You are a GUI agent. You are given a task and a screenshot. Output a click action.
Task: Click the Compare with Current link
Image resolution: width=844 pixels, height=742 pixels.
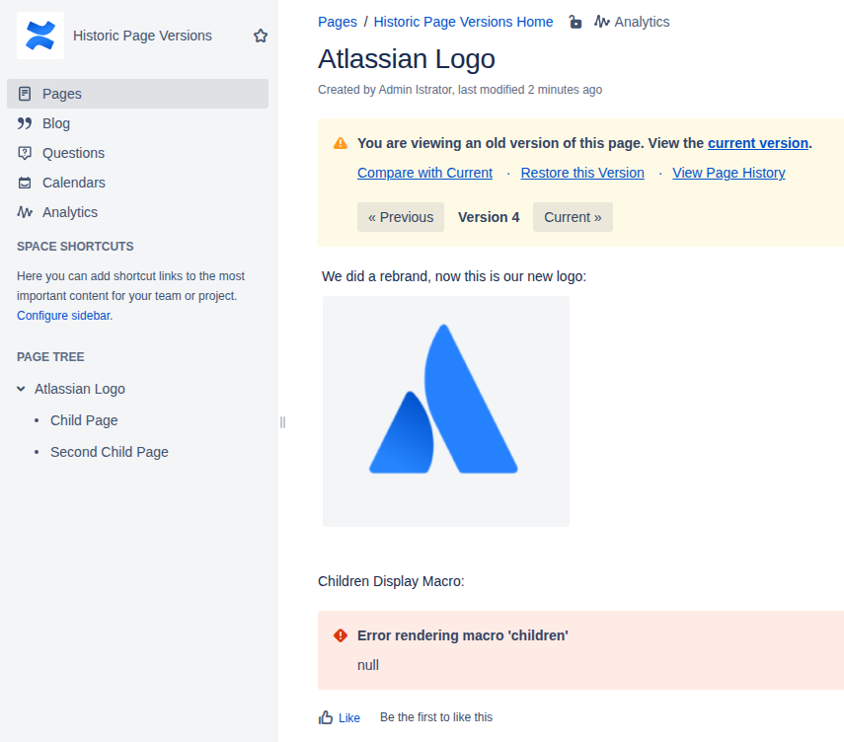pyautogui.click(x=424, y=173)
